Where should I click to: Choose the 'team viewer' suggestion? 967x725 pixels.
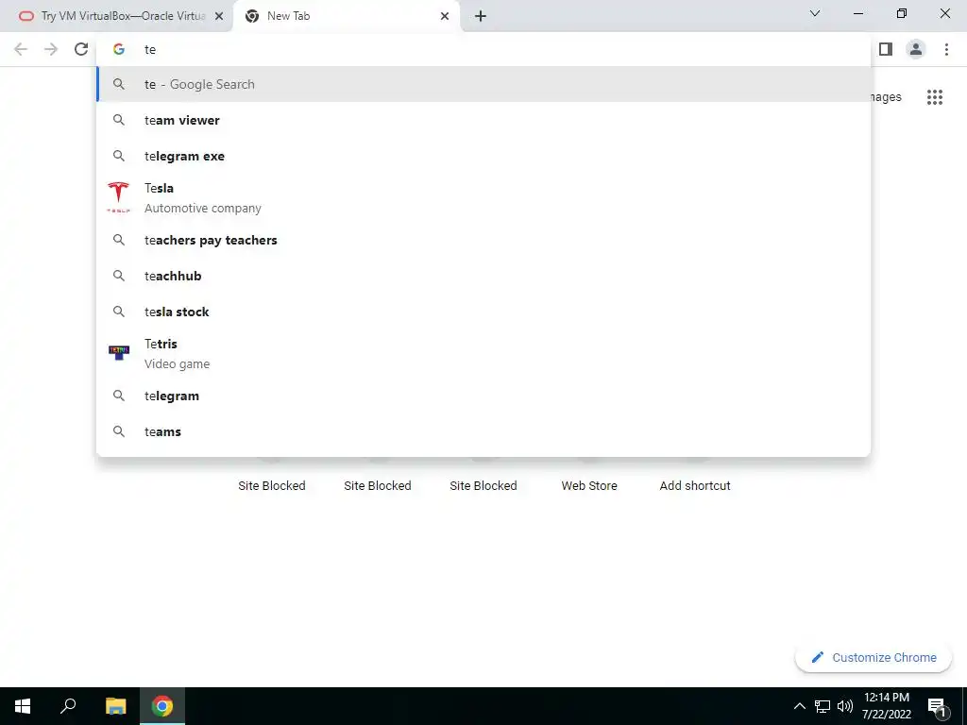pos(483,120)
